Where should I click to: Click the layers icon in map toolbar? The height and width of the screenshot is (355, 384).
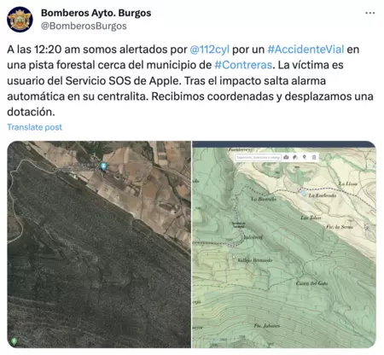point(295,157)
